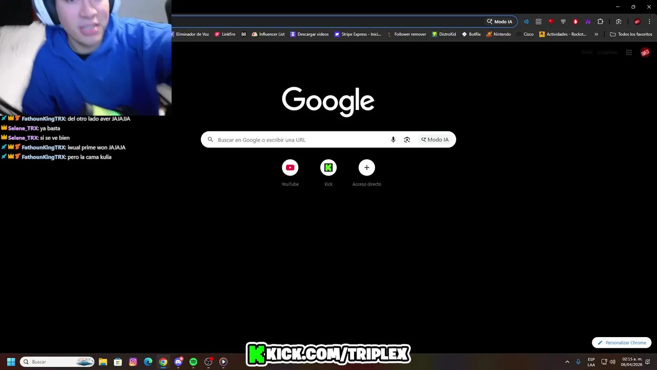The height and width of the screenshot is (370, 657).
Task: Start voice search with the microphone icon
Action: (x=393, y=140)
